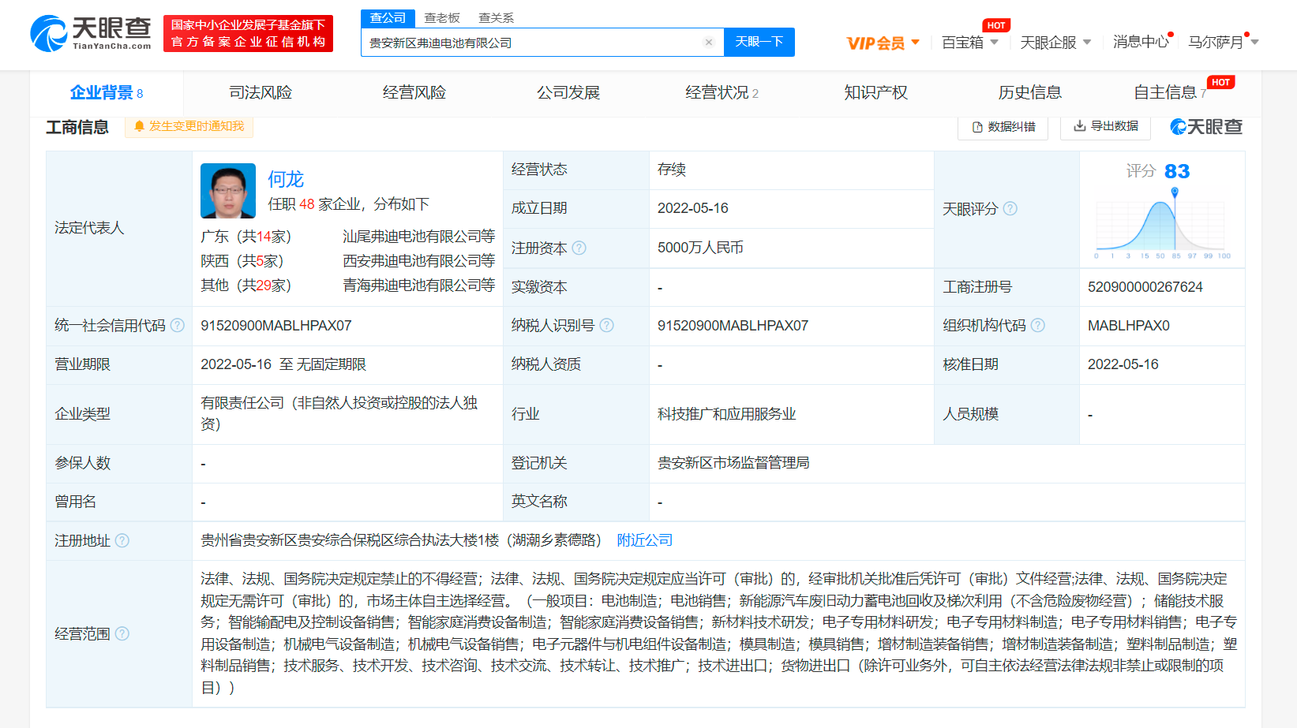The height and width of the screenshot is (728, 1297).
Task: Click the company name search input field
Action: click(529, 43)
